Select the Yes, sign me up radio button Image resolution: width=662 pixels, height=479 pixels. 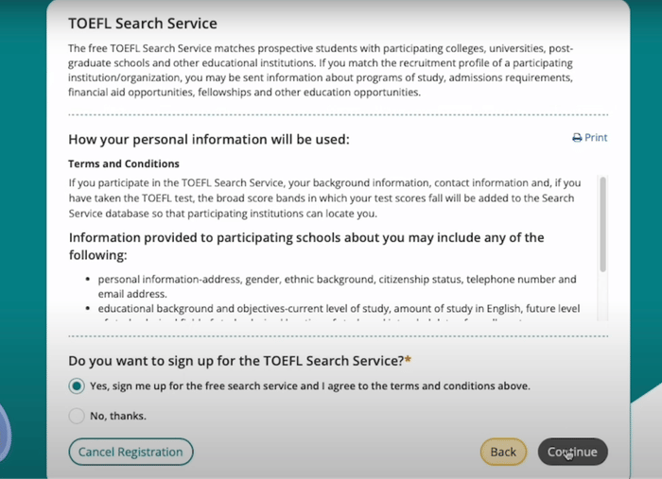77,385
